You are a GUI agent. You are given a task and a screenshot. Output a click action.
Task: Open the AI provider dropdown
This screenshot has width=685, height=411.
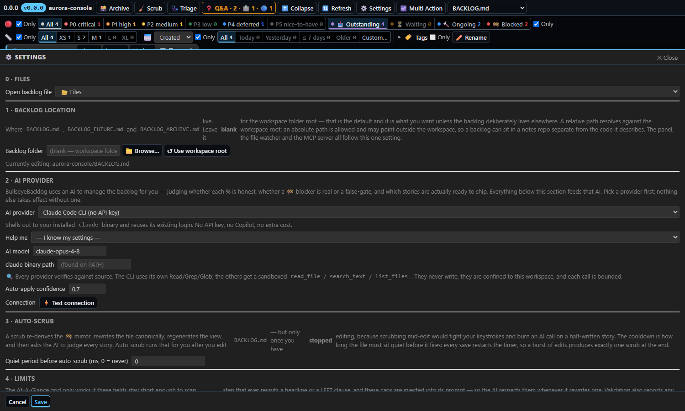(359, 212)
